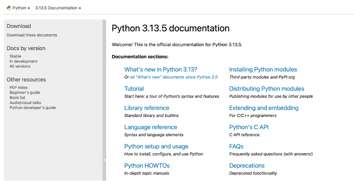Click 'C API reference' description text

coord(244,135)
